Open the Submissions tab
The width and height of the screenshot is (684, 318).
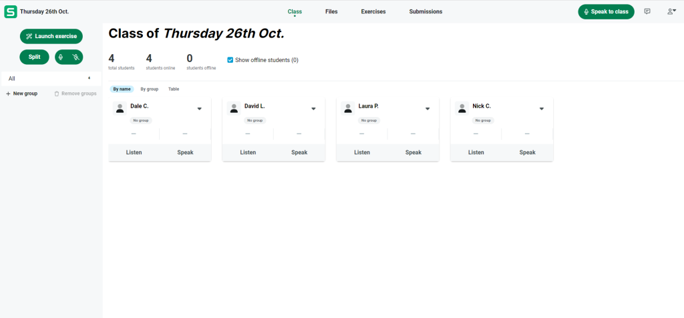(425, 12)
